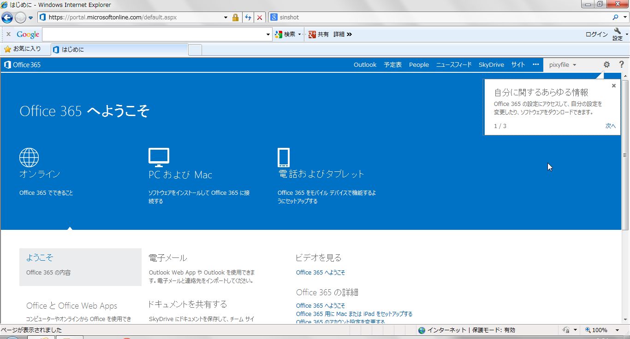Select the PC および Mac monitor icon
This screenshot has height=339, width=630.
click(159, 158)
